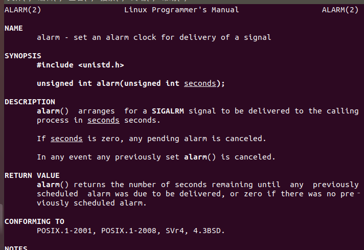Click the unsigned int alarm prototype line

click(131, 83)
